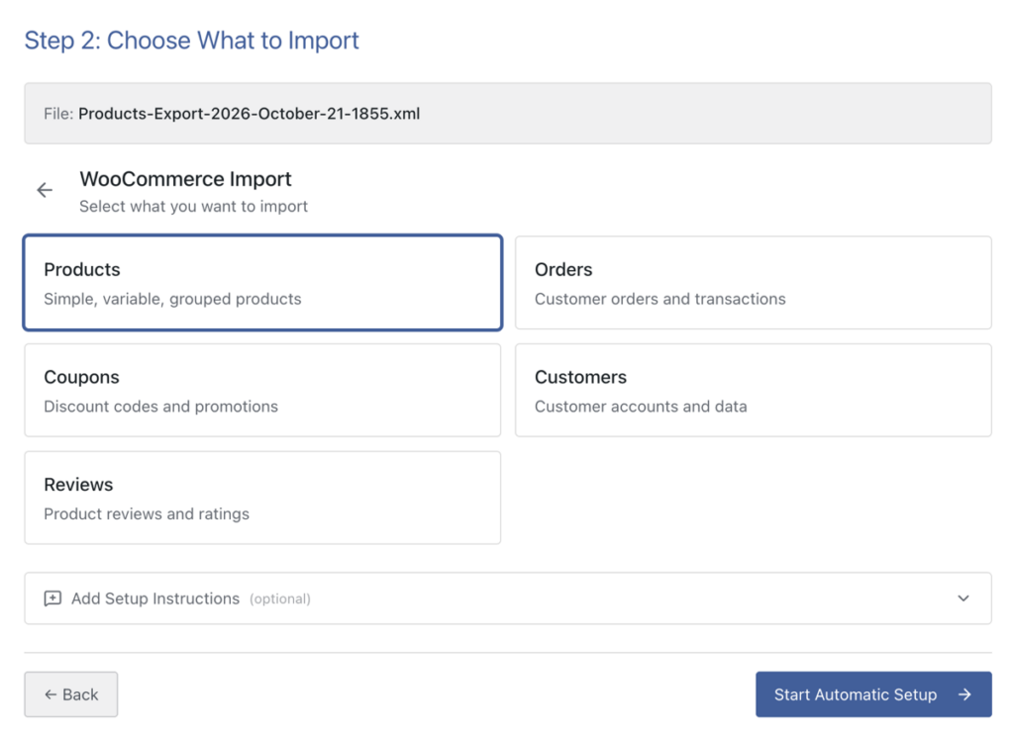Choose the Coupons import option
The height and width of the screenshot is (738, 1014).
pos(262,391)
